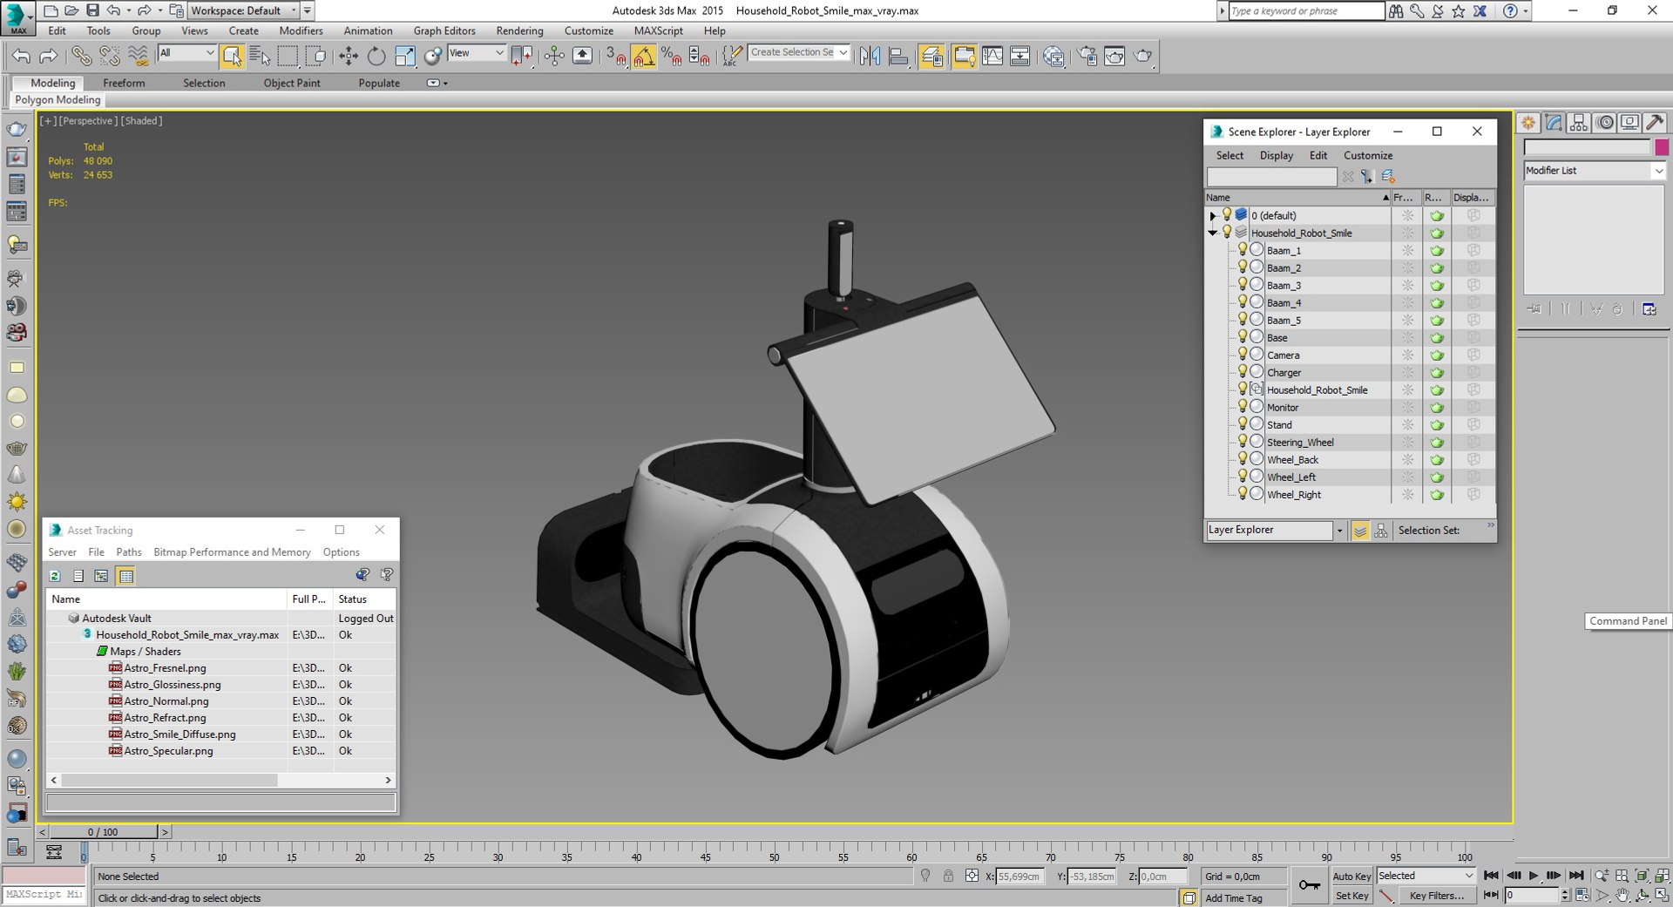
Task: Open the Material Editor
Action: [1053, 57]
